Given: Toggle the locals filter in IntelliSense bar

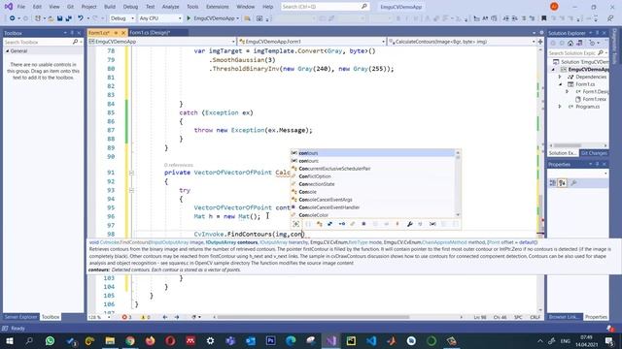Looking at the screenshot, I should (x=432, y=224).
